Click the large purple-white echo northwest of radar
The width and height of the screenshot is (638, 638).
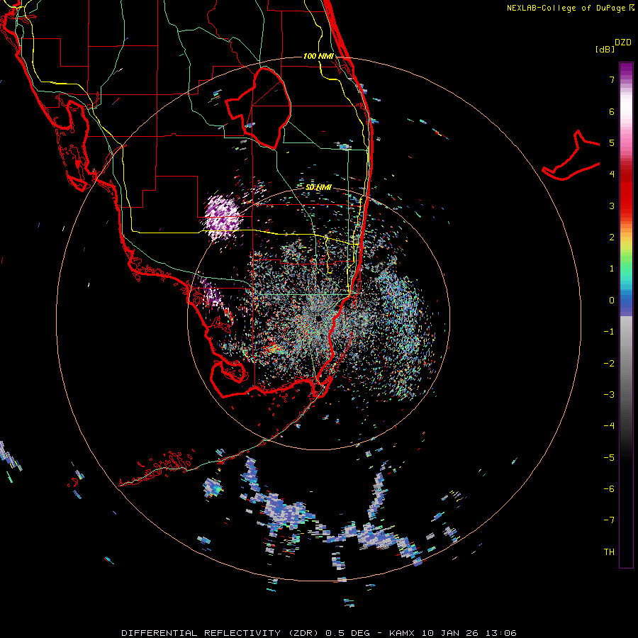tap(222, 218)
